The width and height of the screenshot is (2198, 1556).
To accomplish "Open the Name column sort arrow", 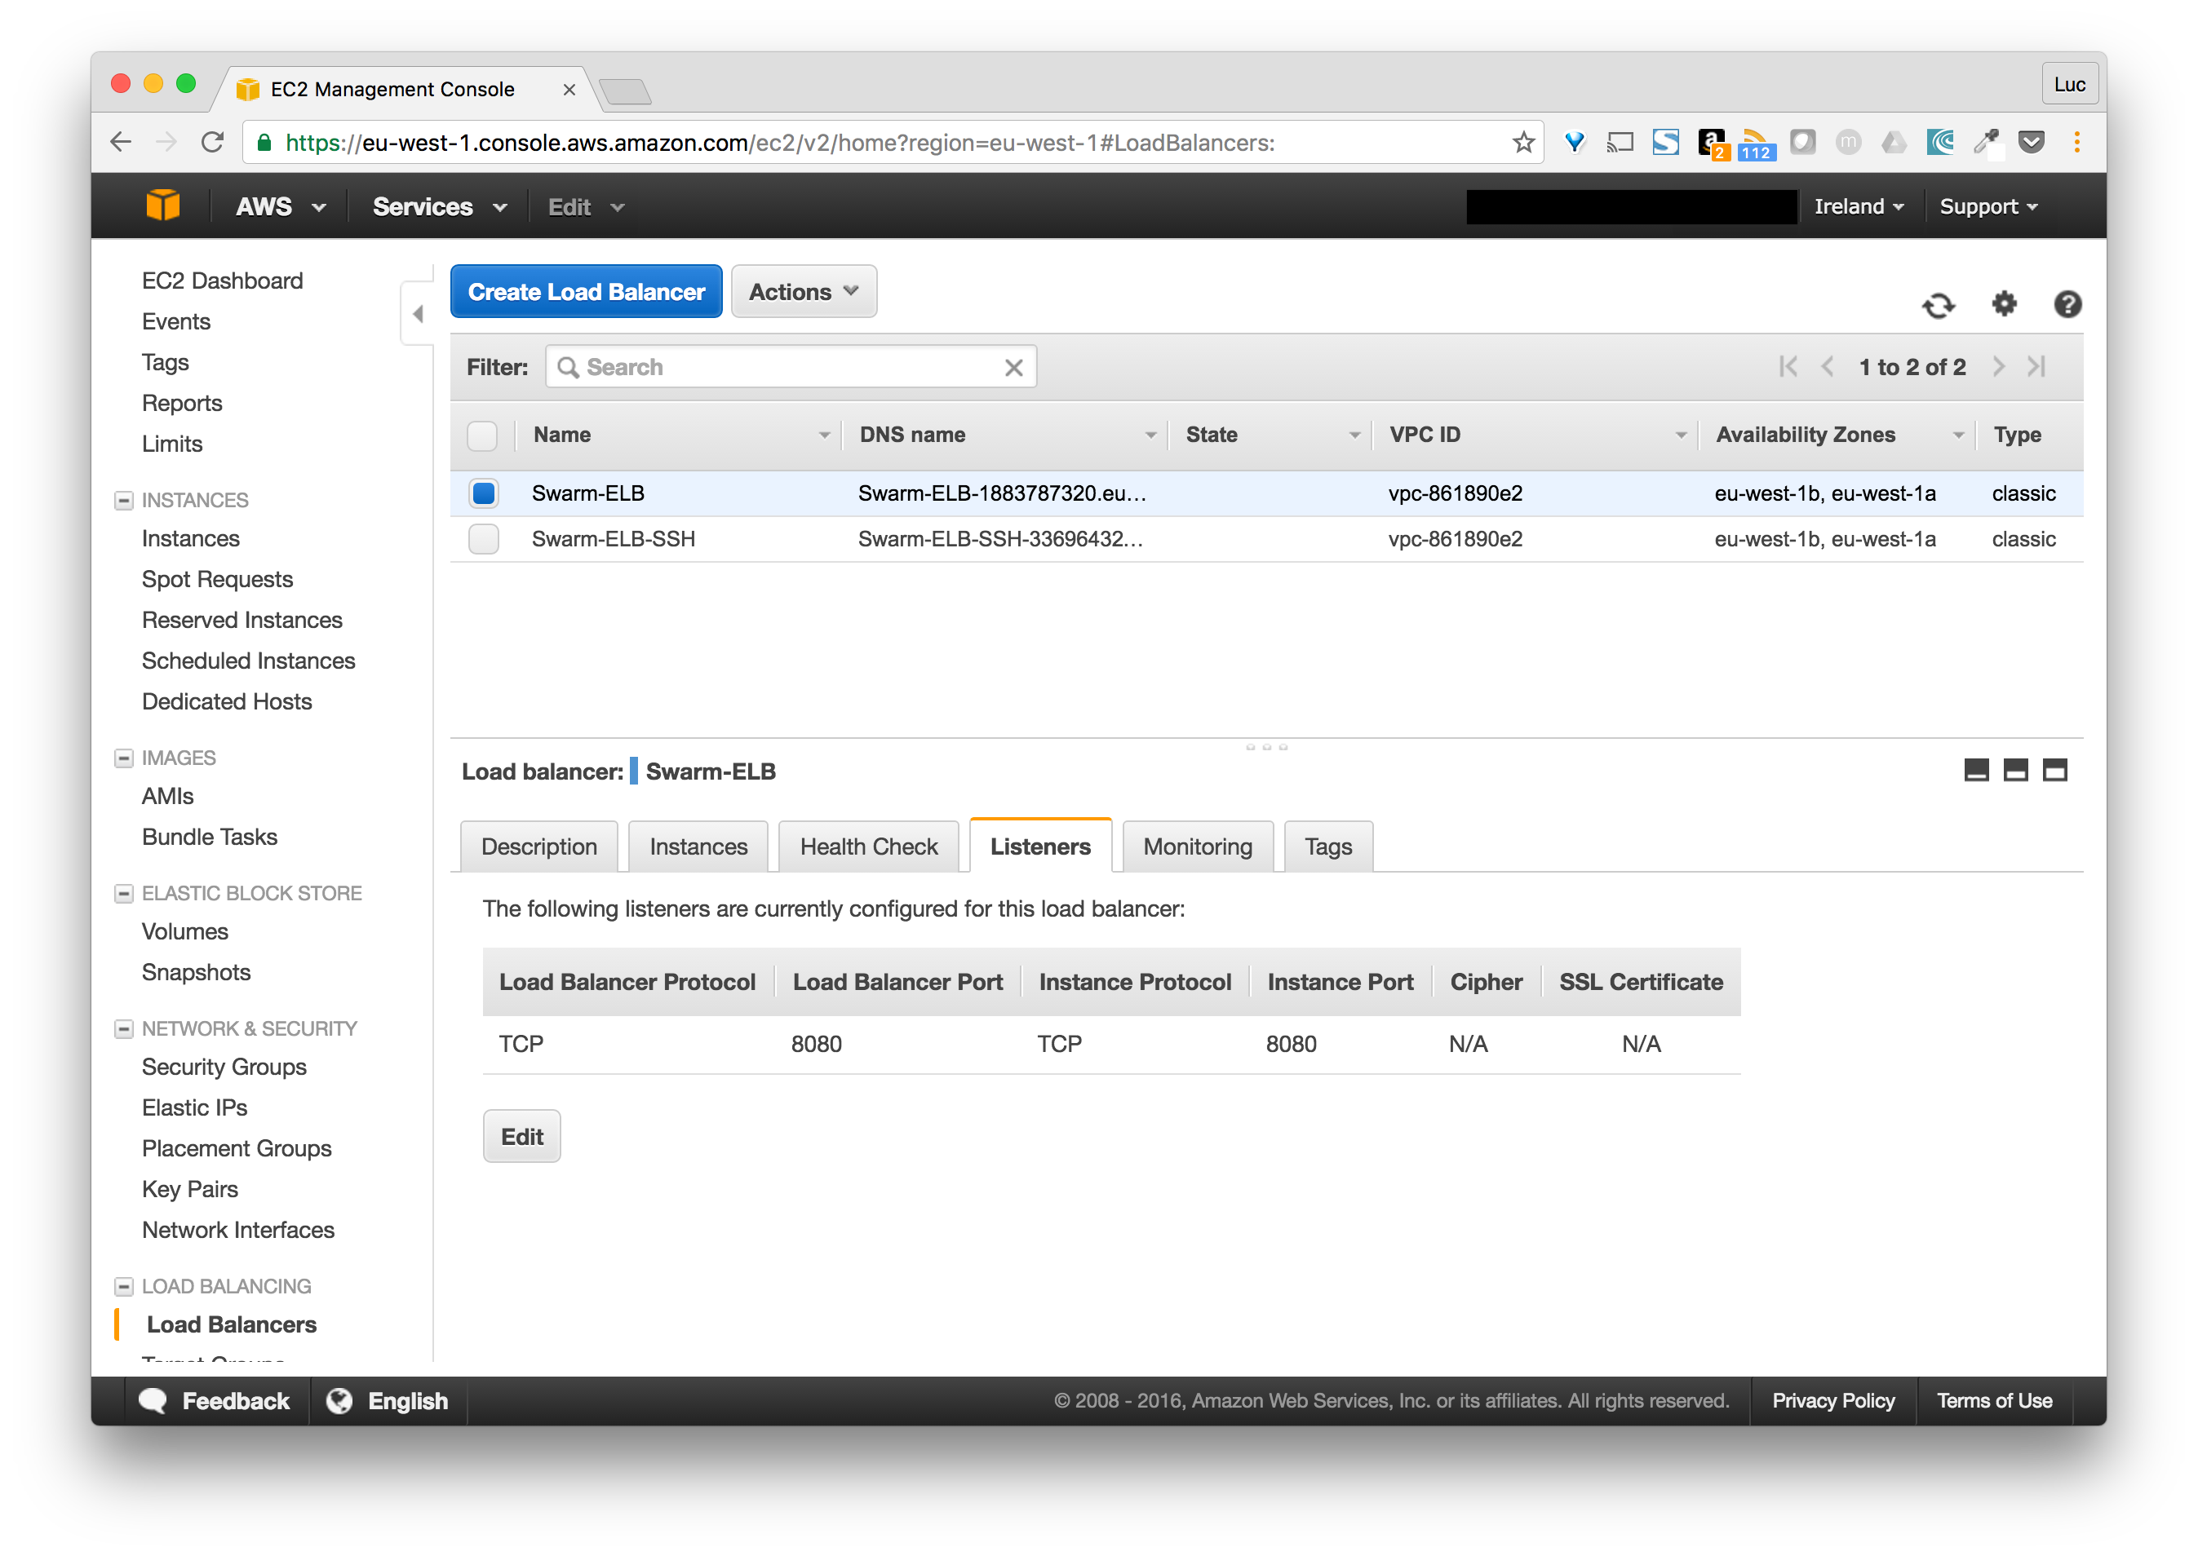I will pos(823,435).
